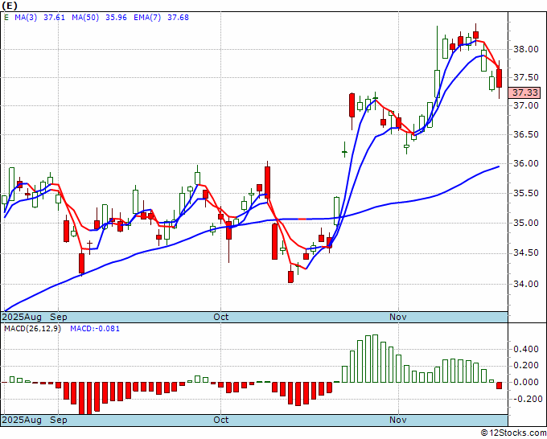The image size is (547, 439).
Task: Click the 35.00 price axis label
Action: click(526, 223)
